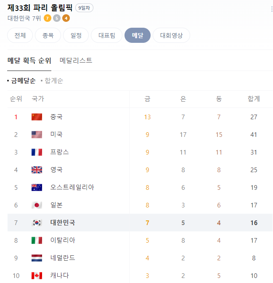Screen dimensions: 273x283
Task: Open the 메달리스트 tab
Action: click(x=76, y=60)
